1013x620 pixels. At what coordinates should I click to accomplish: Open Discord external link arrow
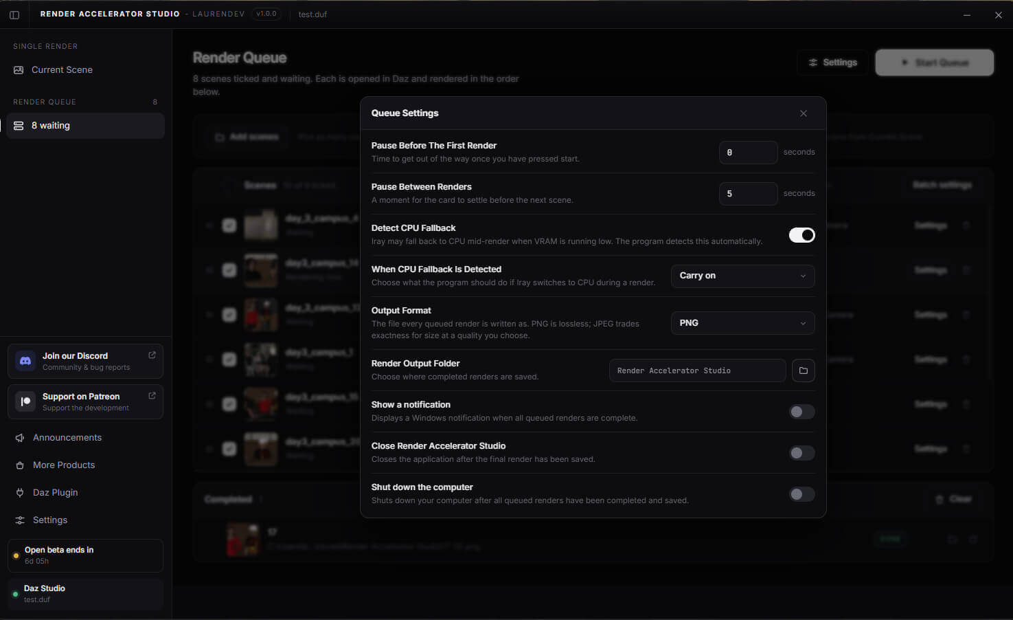tap(152, 355)
